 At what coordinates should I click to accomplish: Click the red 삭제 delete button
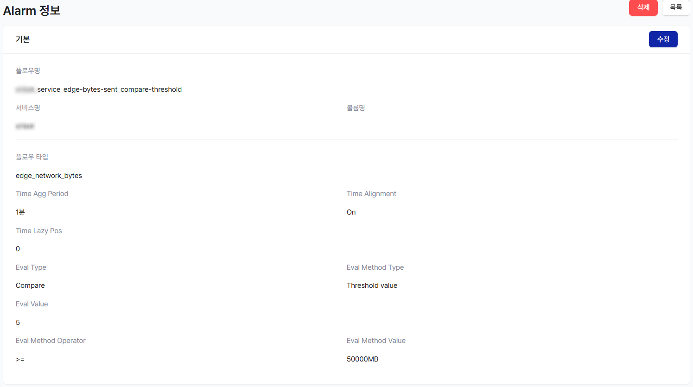pos(643,7)
